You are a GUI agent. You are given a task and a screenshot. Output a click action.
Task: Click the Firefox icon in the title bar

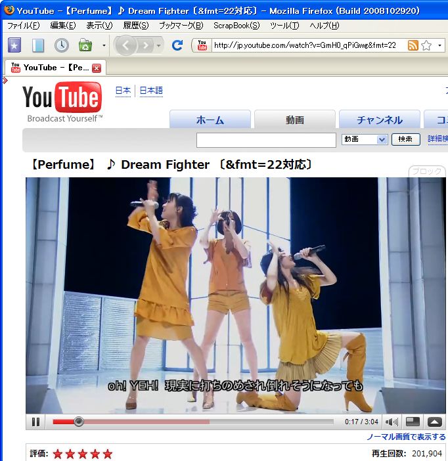9,11
